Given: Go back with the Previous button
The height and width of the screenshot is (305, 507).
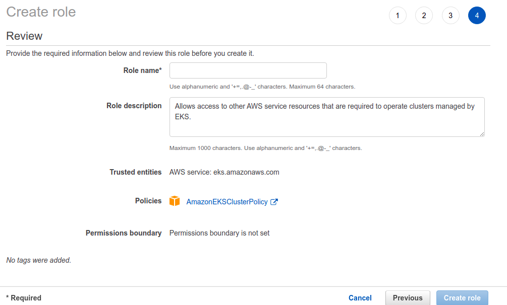Looking at the screenshot, I should click(x=408, y=298).
